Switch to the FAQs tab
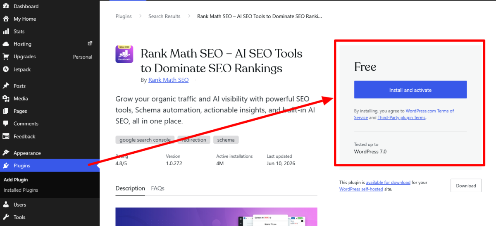Viewport: 496px width, 226px height. [x=158, y=188]
